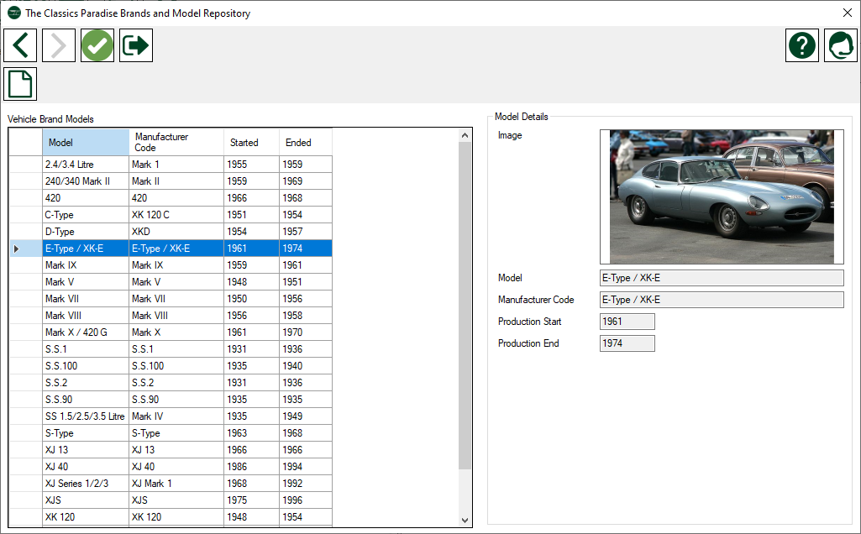Click the Started year 1975 cell

[x=251, y=500]
